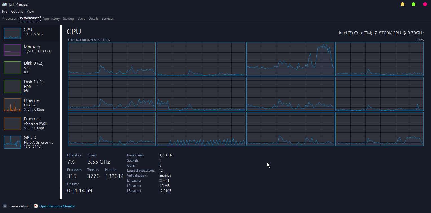Open the Services tab
Viewport: 431px width, 213px height.
[108, 19]
